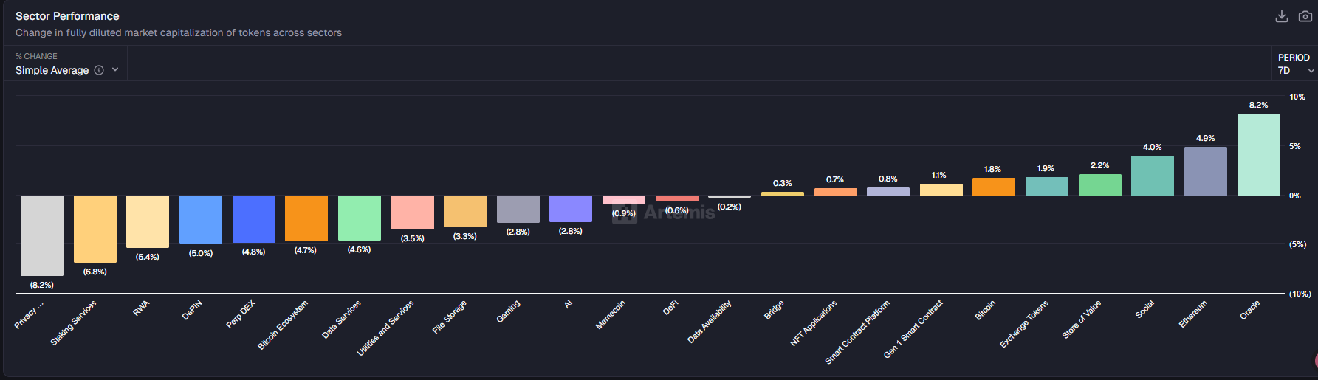Screen dimensions: 1318x380
Task: Click the Bitcoin Ecosystem orange bar
Action: click(306, 218)
